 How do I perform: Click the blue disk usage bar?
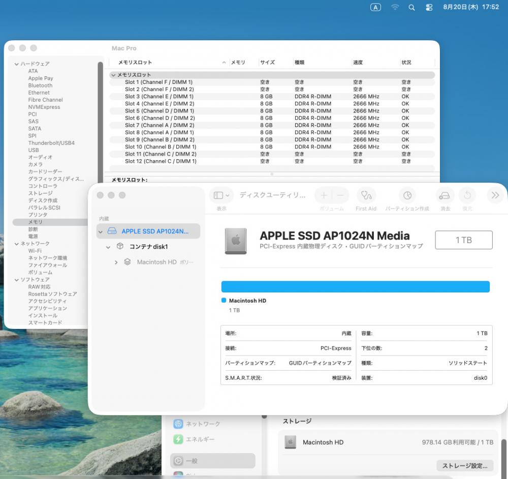356,287
